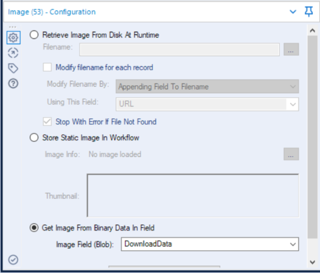Select Retrieve Image From Disk At Runtime
This screenshot has height=273, width=320.
click(34, 35)
